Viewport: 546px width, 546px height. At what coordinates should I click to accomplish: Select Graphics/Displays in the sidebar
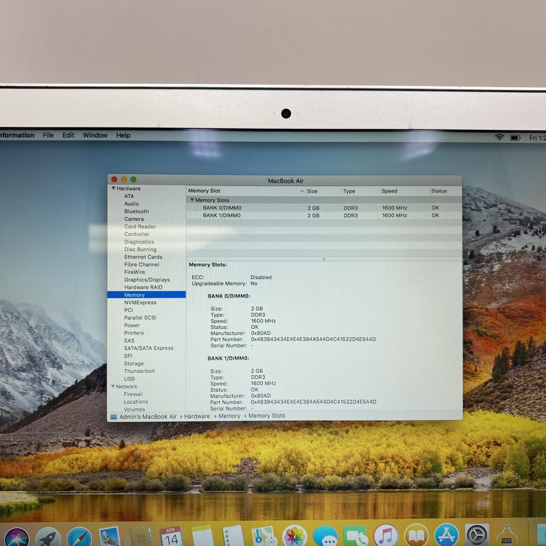pos(147,280)
